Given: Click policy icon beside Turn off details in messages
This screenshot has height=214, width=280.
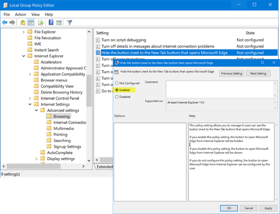Looking at the screenshot, I should (x=98, y=46).
